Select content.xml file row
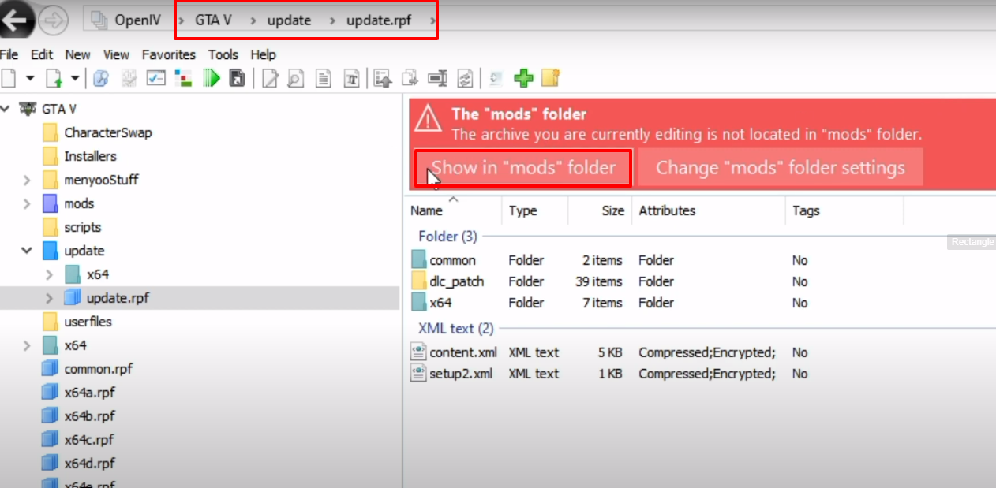The width and height of the screenshot is (996, 488). [x=655, y=352]
